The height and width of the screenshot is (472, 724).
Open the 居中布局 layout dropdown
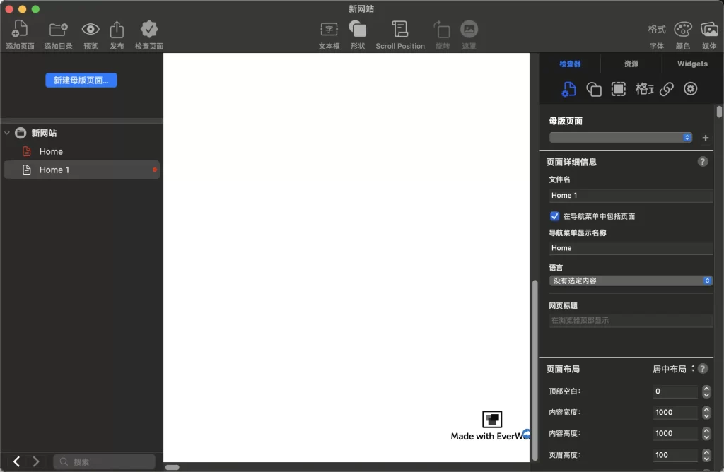coord(673,369)
